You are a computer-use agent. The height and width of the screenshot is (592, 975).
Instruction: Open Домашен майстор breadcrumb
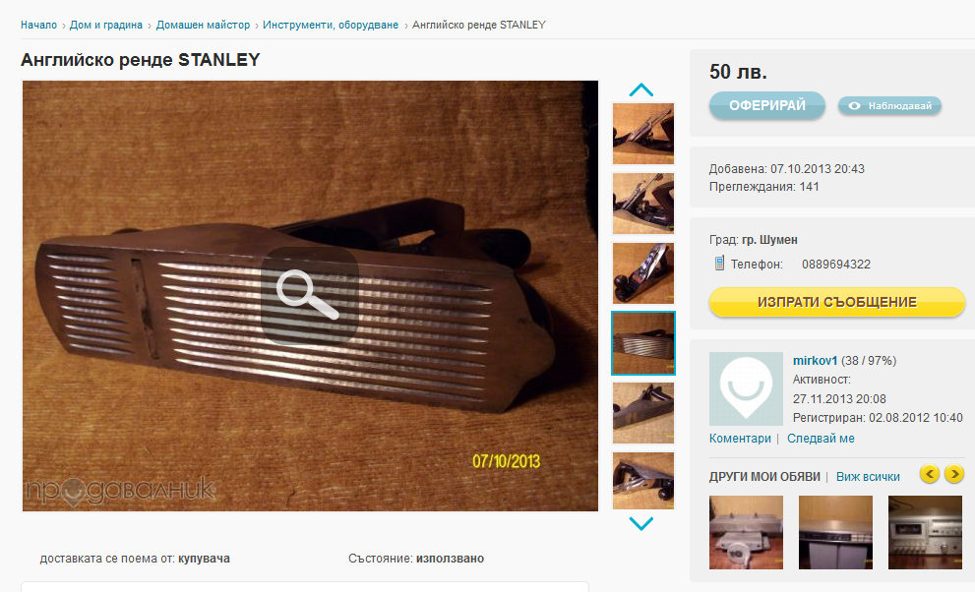(x=203, y=25)
